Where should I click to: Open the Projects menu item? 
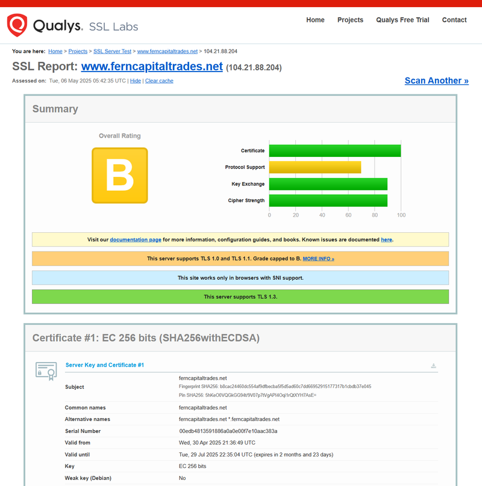pos(350,20)
